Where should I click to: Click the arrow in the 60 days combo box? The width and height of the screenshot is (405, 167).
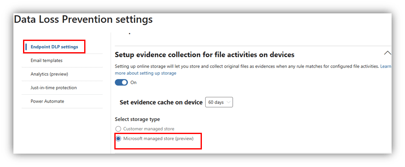pyautogui.click(x=228, y=102)
